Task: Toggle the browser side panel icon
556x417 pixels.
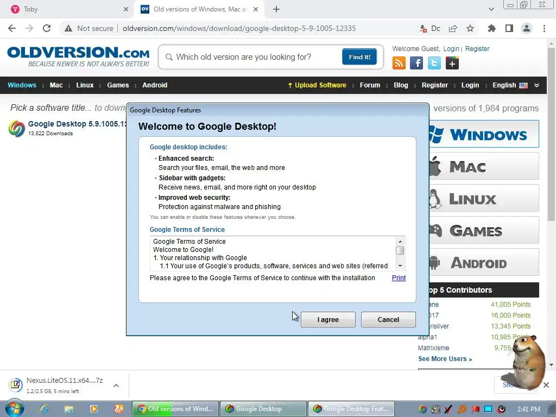Action: coord(509,28)
